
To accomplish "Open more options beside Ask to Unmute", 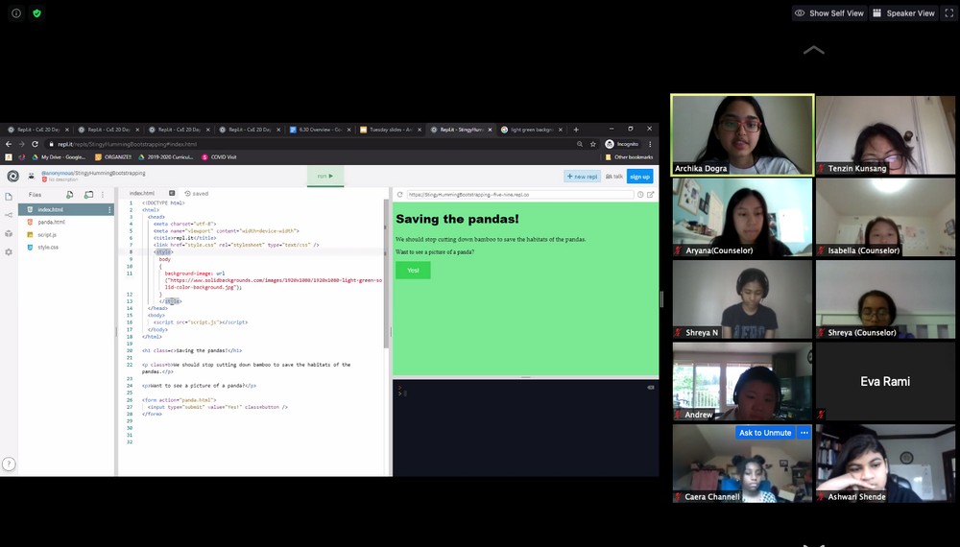I will (804, 433).
